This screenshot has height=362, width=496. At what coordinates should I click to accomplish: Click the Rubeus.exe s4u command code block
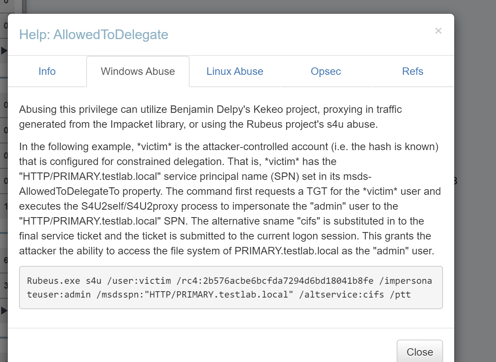click(x=231, y=288)
